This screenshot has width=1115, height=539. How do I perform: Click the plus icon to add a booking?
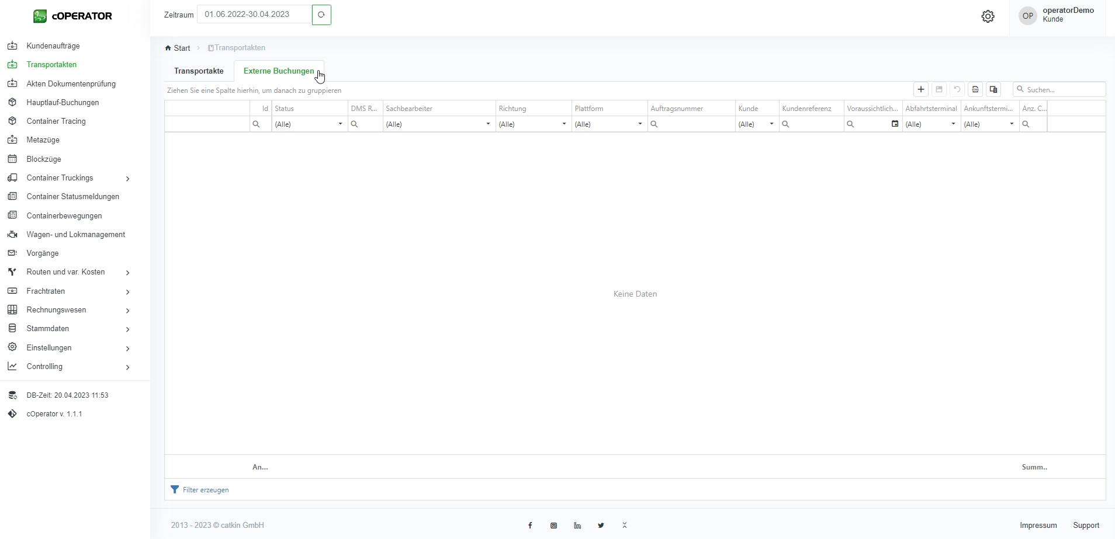point(920,89)
